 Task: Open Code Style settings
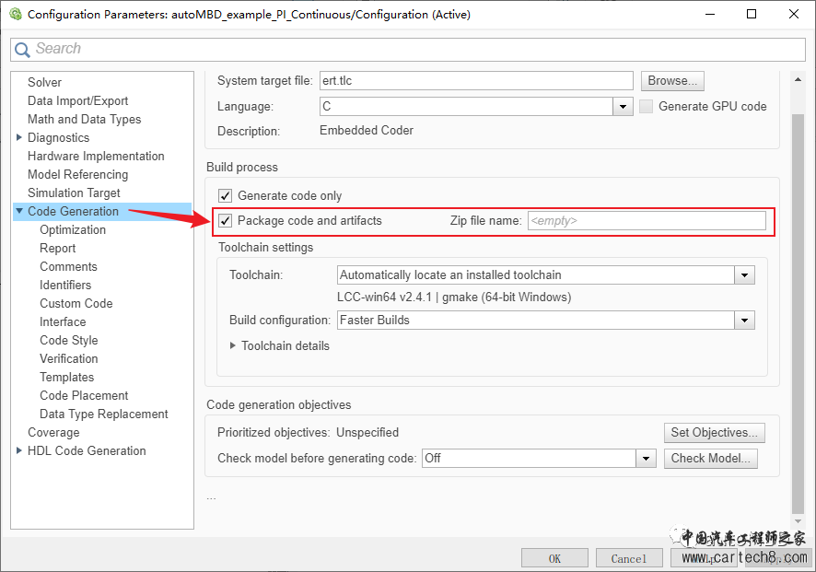pos(69,341)
